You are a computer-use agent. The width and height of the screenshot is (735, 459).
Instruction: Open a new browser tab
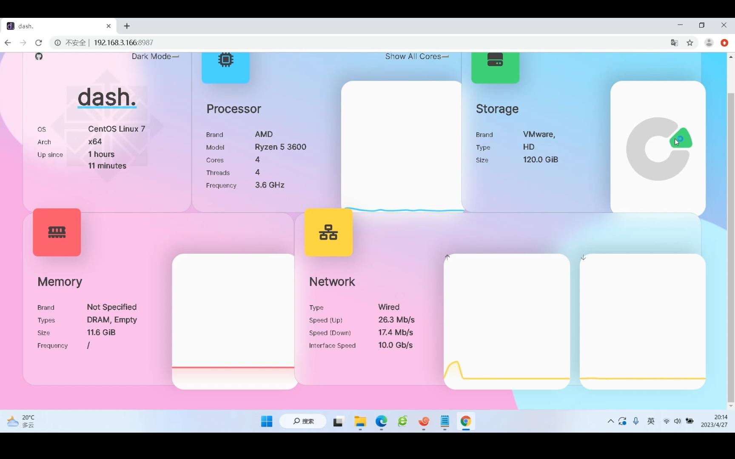click(x=127, y=26)
